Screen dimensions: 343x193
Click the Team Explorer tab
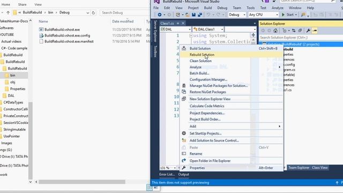pyautogui.click(x=299, y=168)
